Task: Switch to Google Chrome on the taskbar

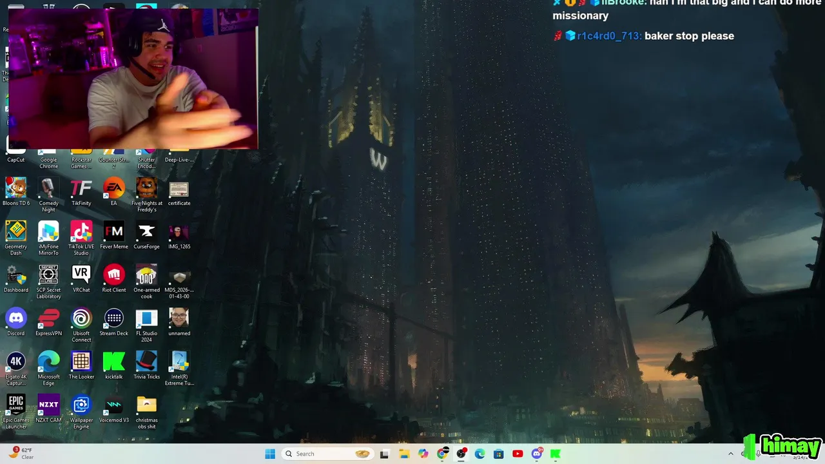Action: 442,454
